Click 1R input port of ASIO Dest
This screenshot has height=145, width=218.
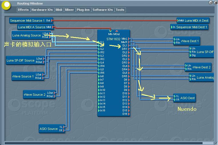[175, 100]
